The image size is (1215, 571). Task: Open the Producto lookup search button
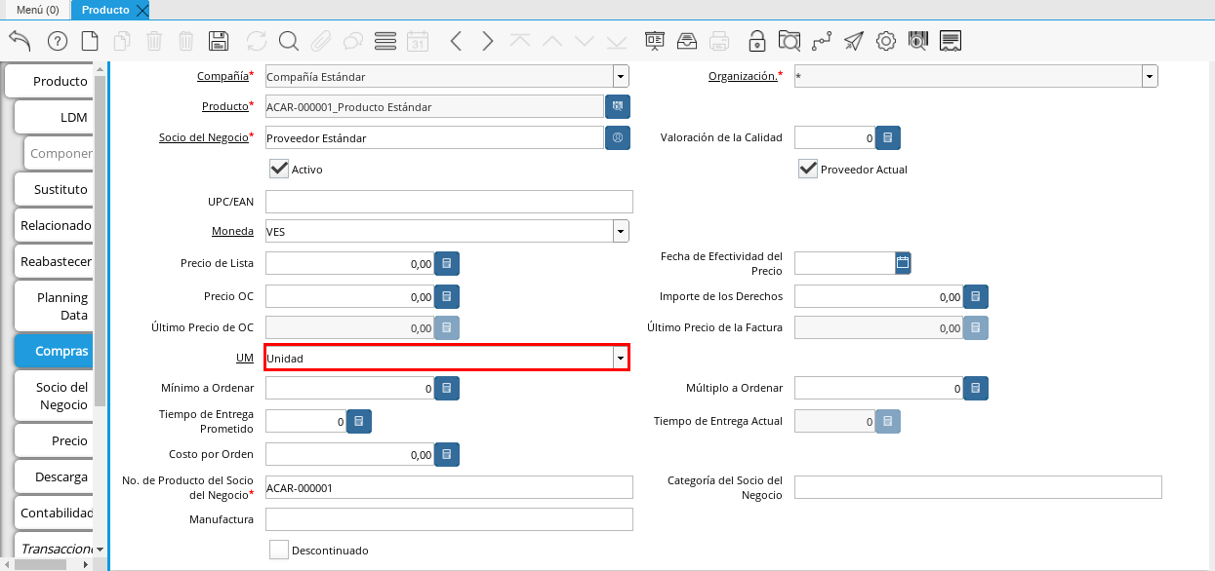pos(618,106)
